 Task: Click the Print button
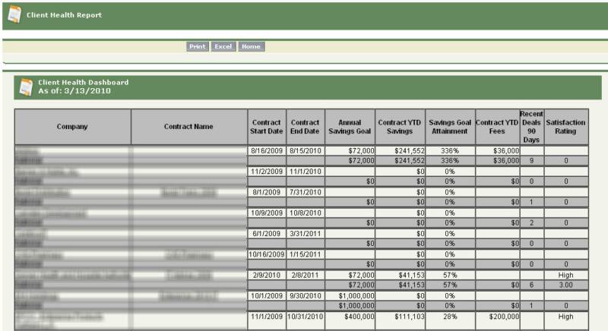tap(198, 46)
